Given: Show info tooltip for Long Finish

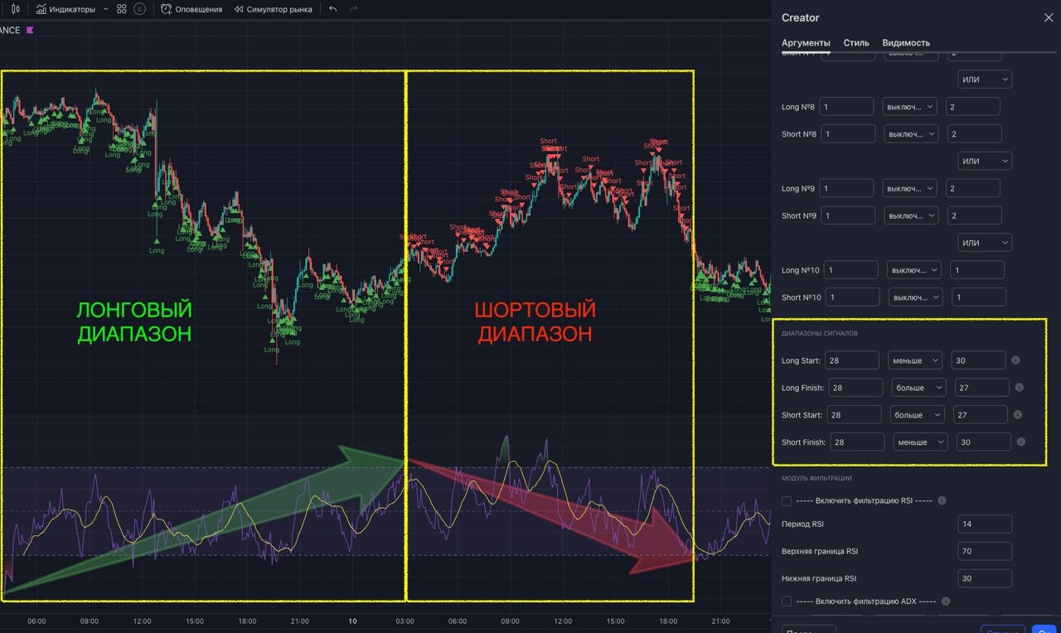Looking at the screenshot, I should point(1020,388).
